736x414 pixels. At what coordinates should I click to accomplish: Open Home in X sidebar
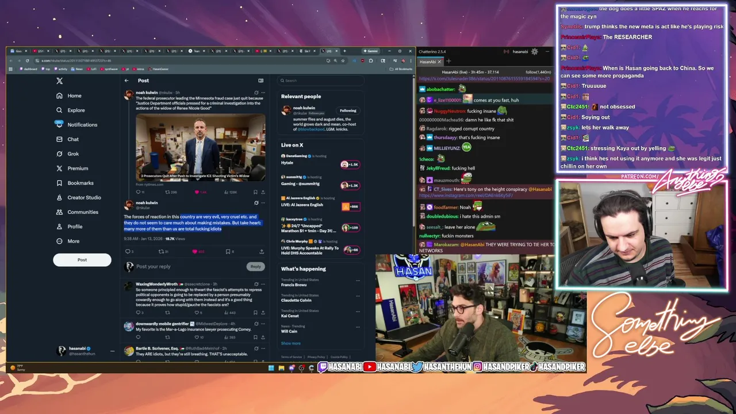69,95
